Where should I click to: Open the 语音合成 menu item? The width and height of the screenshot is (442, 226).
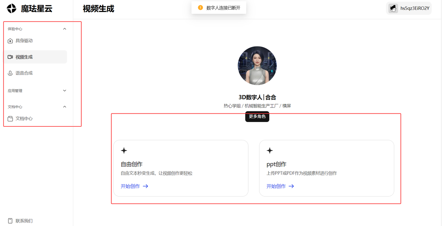click(24, 73)
